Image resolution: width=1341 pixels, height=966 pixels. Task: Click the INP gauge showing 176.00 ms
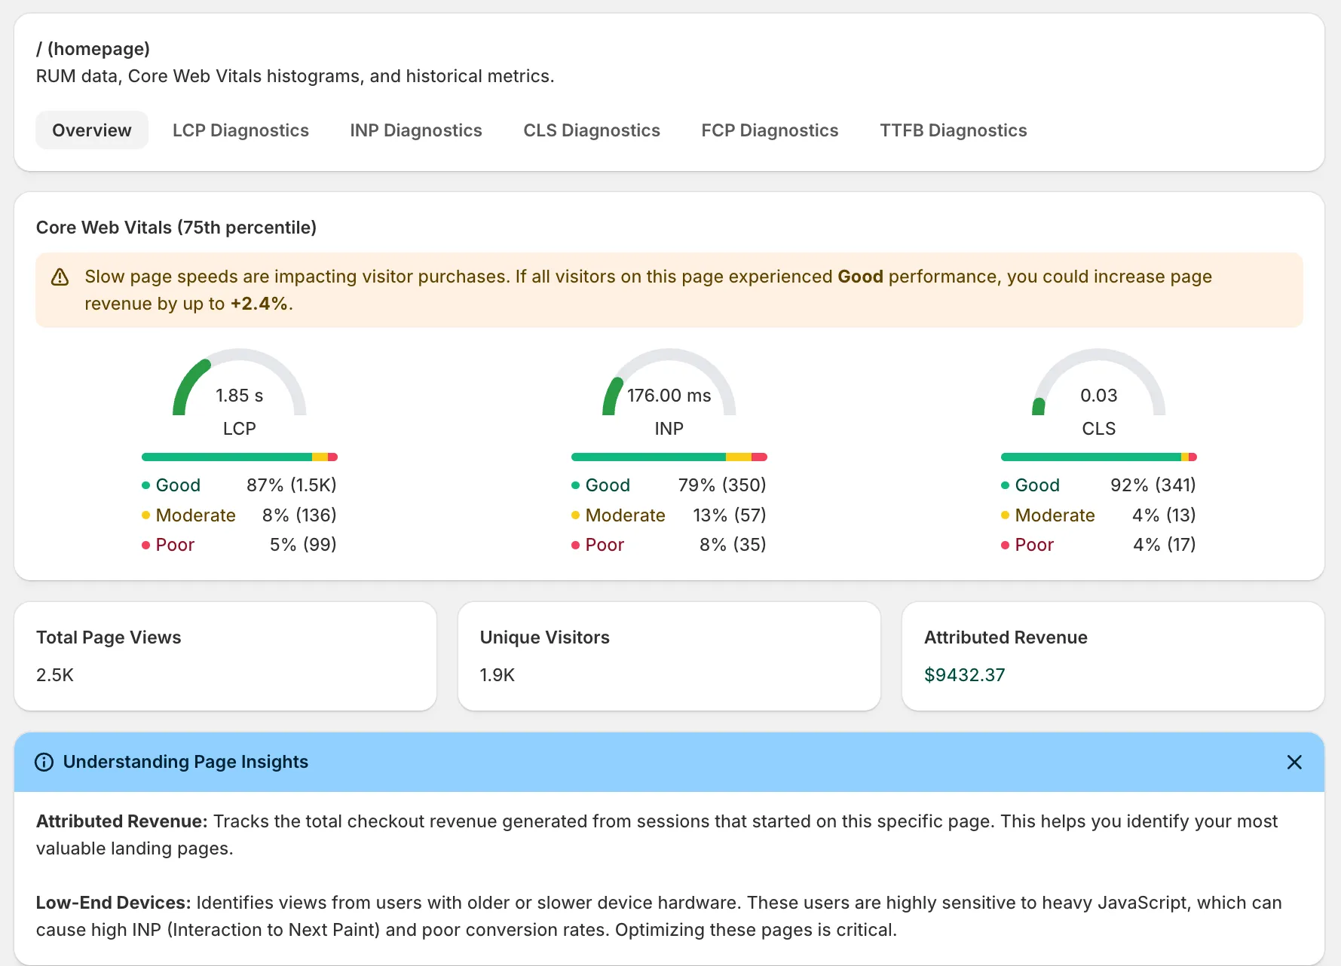[669, 383]
